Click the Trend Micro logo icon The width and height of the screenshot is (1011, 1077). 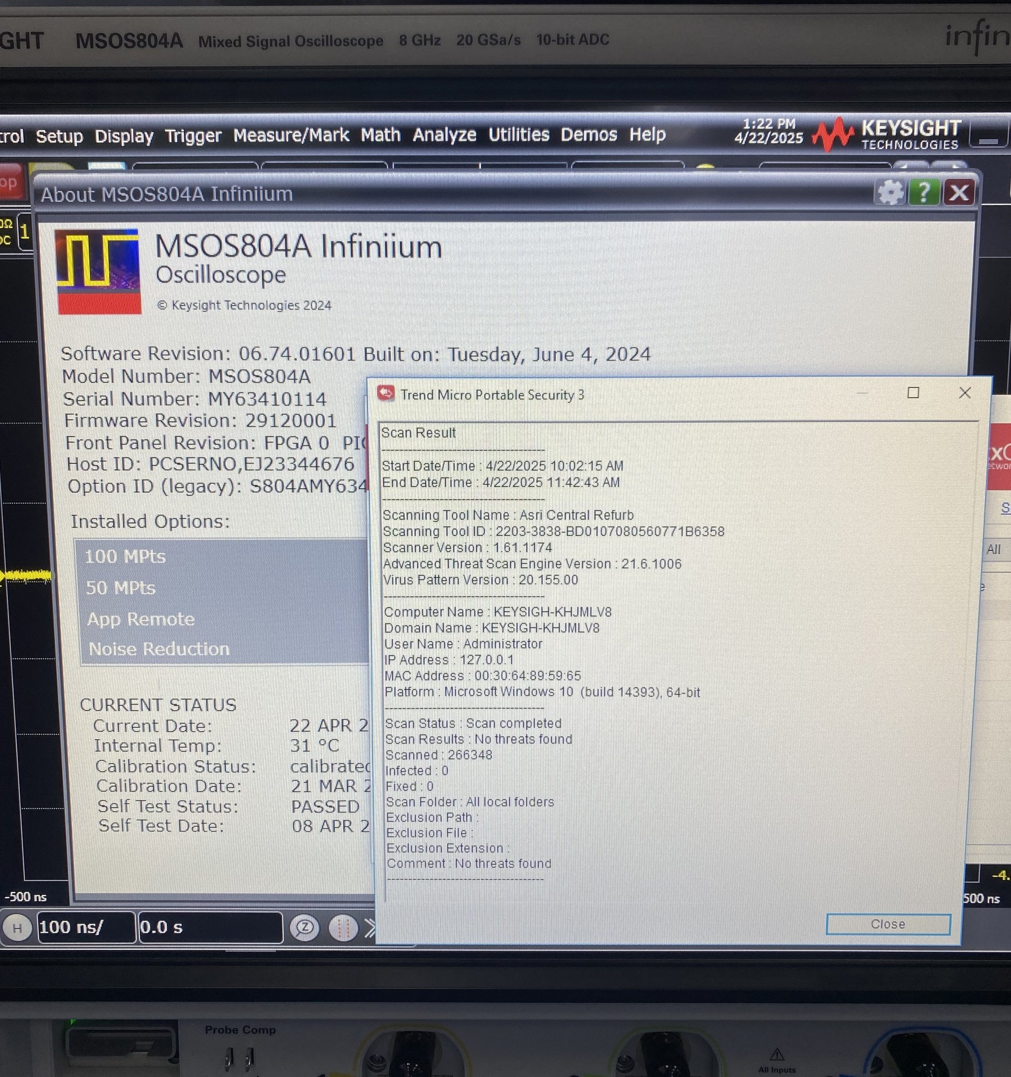pos(385,393)
